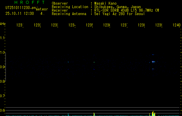Click the date stamp 25.10.11 12:30
The width and height of the screenshot is (182, 116).
coord(20,14)
